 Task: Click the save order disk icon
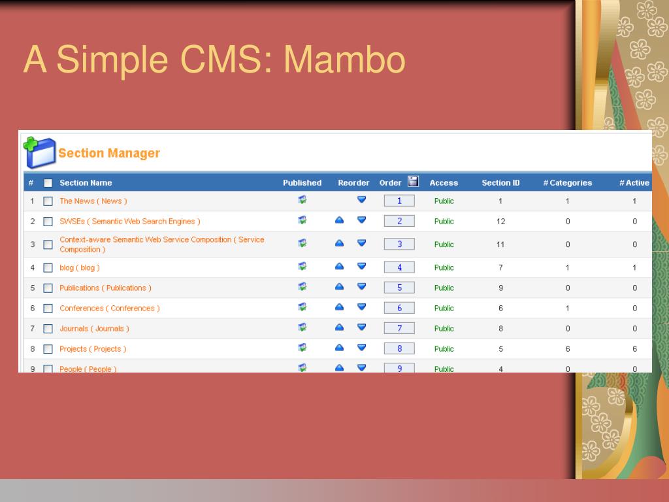[x=413, y=182]
